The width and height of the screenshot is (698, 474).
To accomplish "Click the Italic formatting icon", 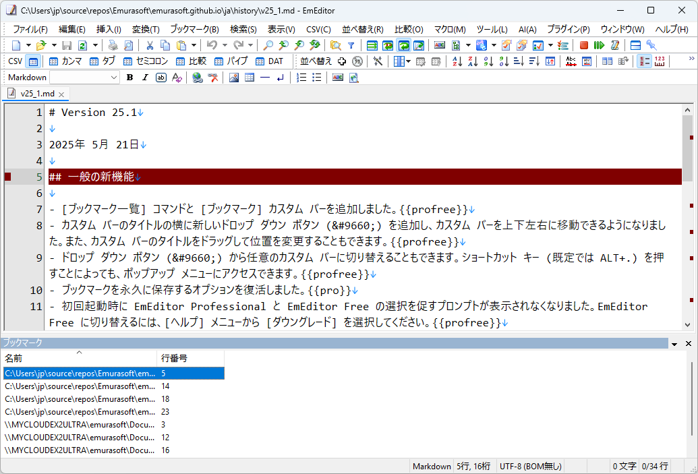I will (x=145, y=78).
